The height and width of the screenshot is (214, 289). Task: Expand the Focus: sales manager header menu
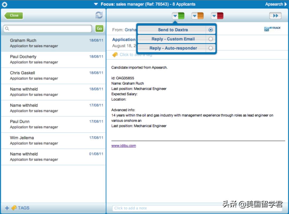(144, 4)
